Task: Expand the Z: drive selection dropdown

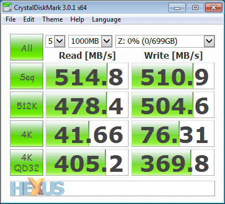Action: [165, 41]
